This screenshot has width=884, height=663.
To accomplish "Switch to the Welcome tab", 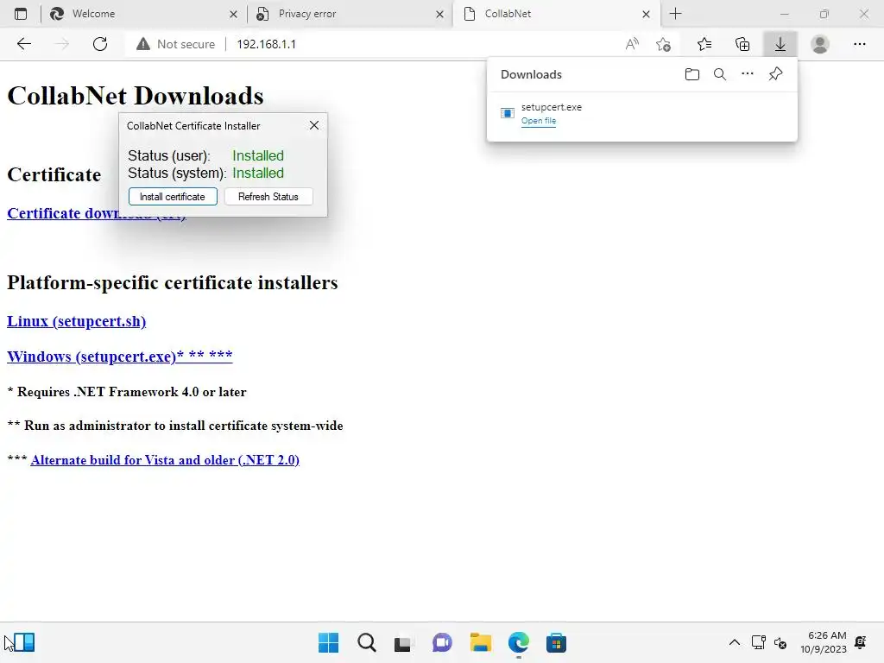I will click(x=144, y=14).
